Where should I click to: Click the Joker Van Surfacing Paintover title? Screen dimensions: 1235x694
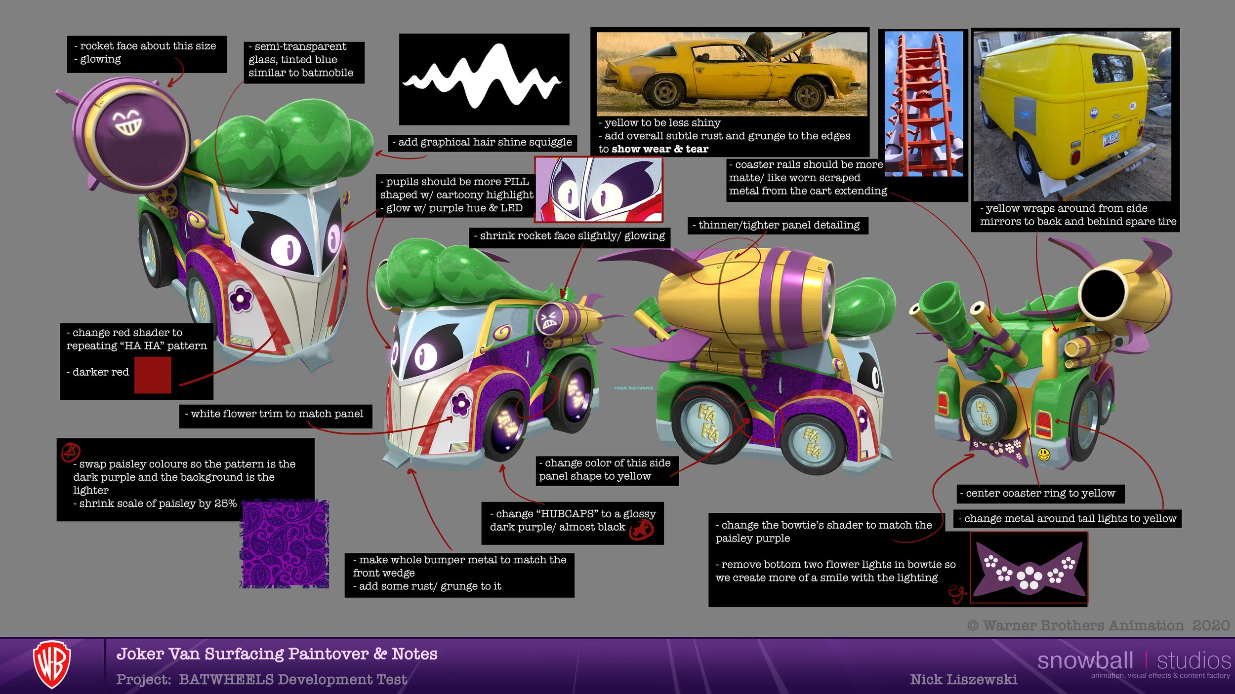pyautogui.click(x=277, y=654)
